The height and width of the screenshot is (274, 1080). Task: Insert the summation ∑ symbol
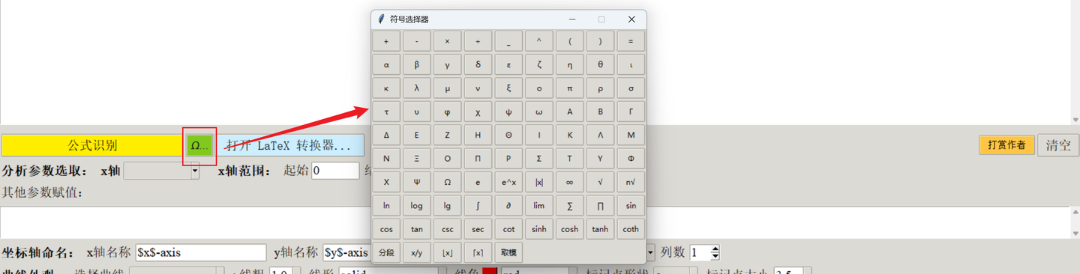[570, 205]
